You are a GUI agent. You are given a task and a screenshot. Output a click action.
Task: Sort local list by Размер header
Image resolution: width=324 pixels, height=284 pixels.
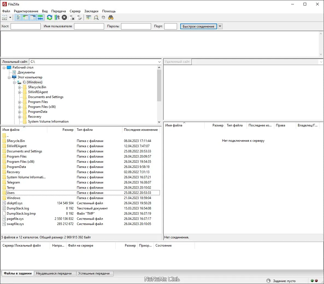pyautogui.click(x=61, y=130)
